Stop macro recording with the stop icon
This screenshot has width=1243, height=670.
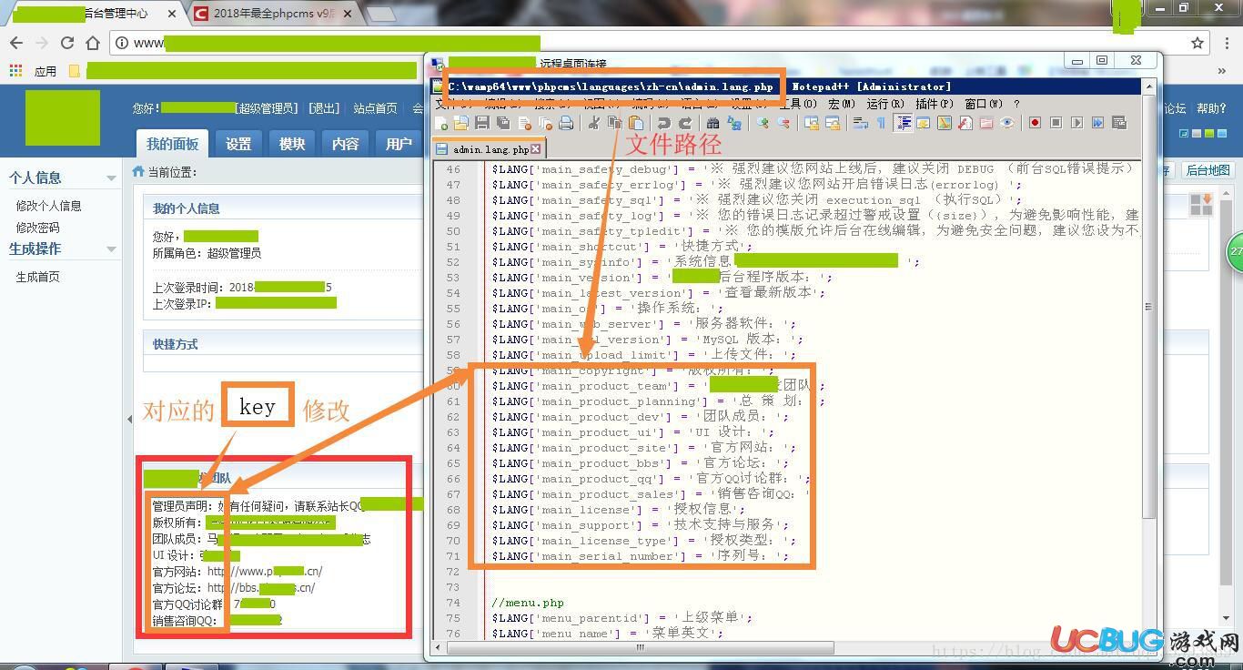1056,123
